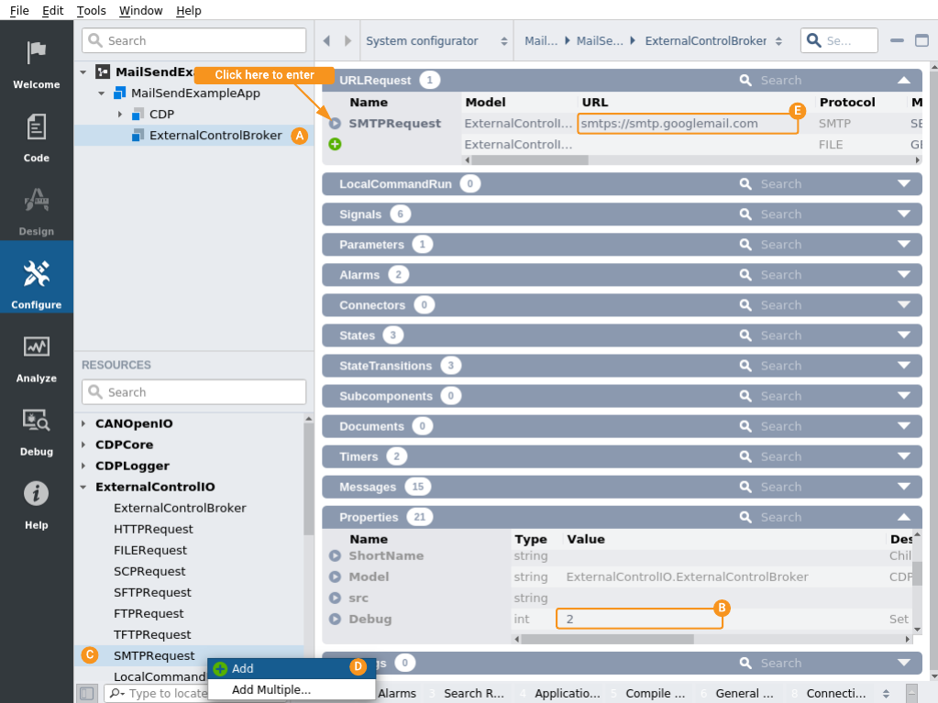Select Add in the context menu
This screenshot has width=938, height=703.
pyautogui.click(x=243, y=669)
